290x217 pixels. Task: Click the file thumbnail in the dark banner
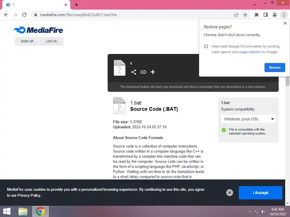[x=120, y=68]
